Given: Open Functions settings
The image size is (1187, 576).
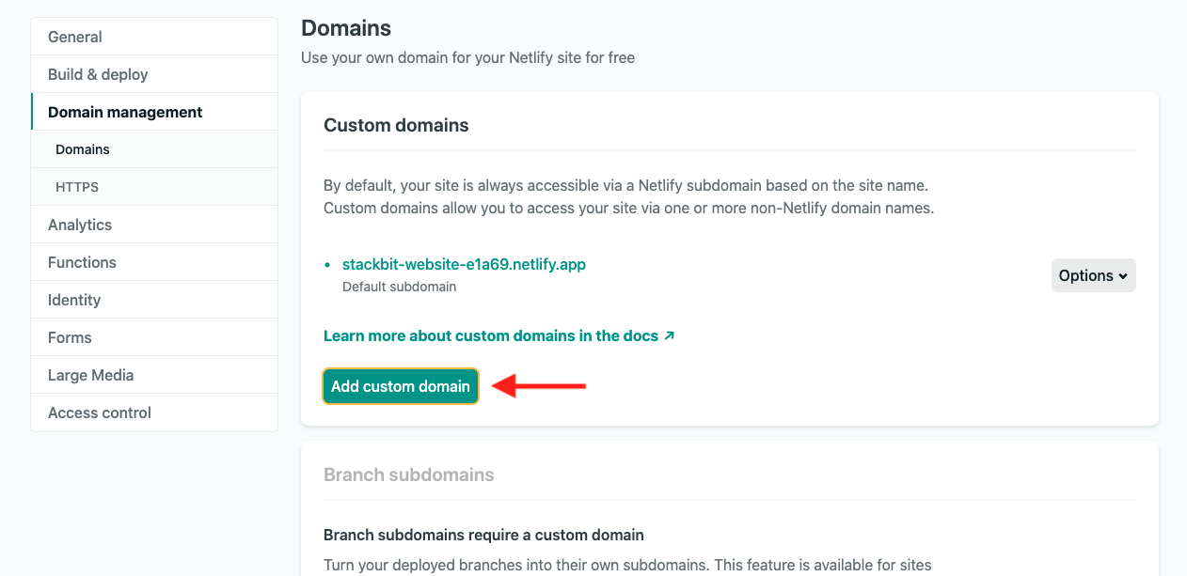Looking at the screenshot, I should pyautogui.click(x=154, y=262).
